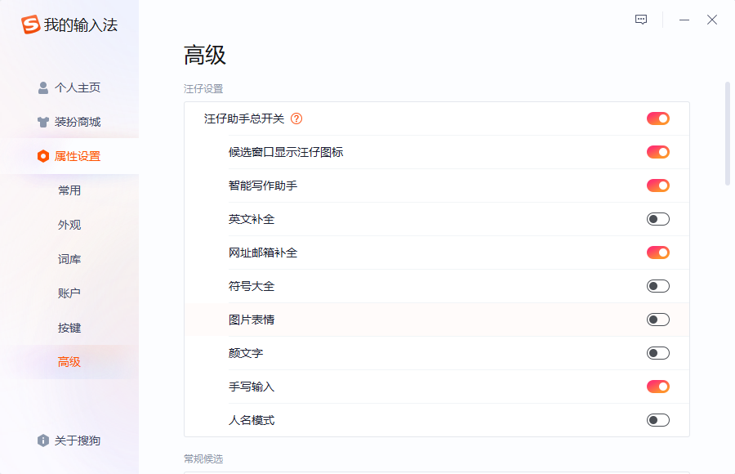Switch to the 外观 settings tab
The image size is (735, 474).
69,225
